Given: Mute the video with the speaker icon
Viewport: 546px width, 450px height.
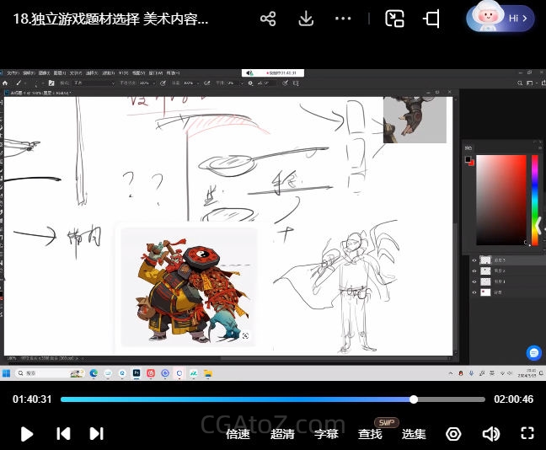Looking at the screenshot, I should pyautogui.click(x=491, y=434).
